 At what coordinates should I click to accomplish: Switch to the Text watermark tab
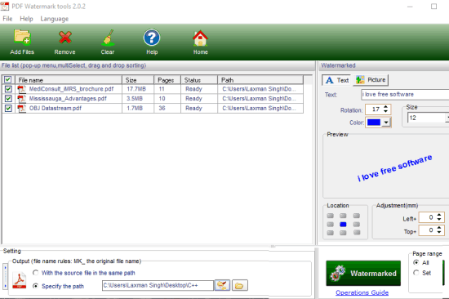click(x=337, y=80)
